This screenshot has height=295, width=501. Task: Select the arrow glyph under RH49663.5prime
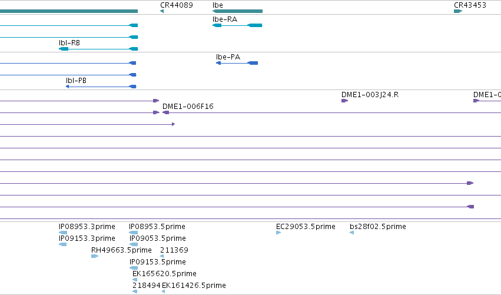[95, 256]
